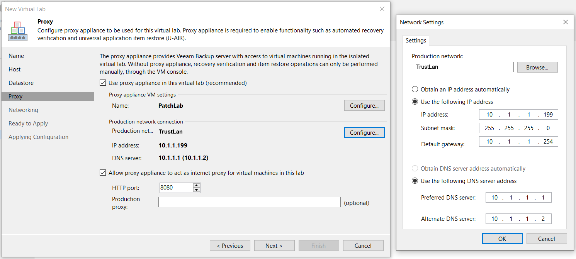This screenshot has height=259, width=576.
Task: Select Use the following DNS server address
Action: click(415, 181)
